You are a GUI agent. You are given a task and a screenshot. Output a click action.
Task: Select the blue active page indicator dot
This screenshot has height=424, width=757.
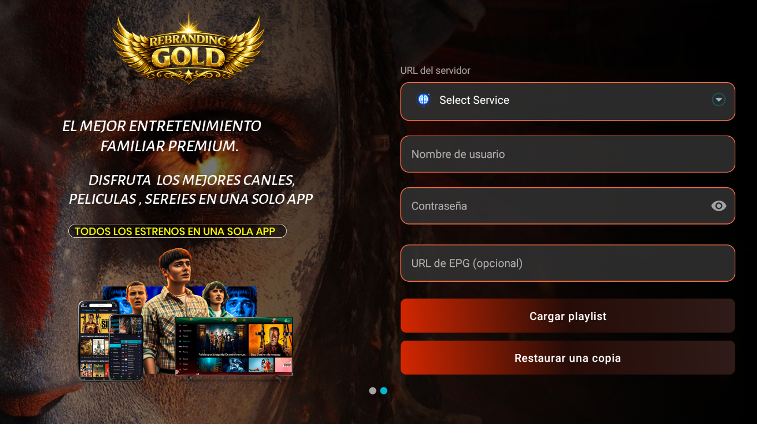coord(384,391)
